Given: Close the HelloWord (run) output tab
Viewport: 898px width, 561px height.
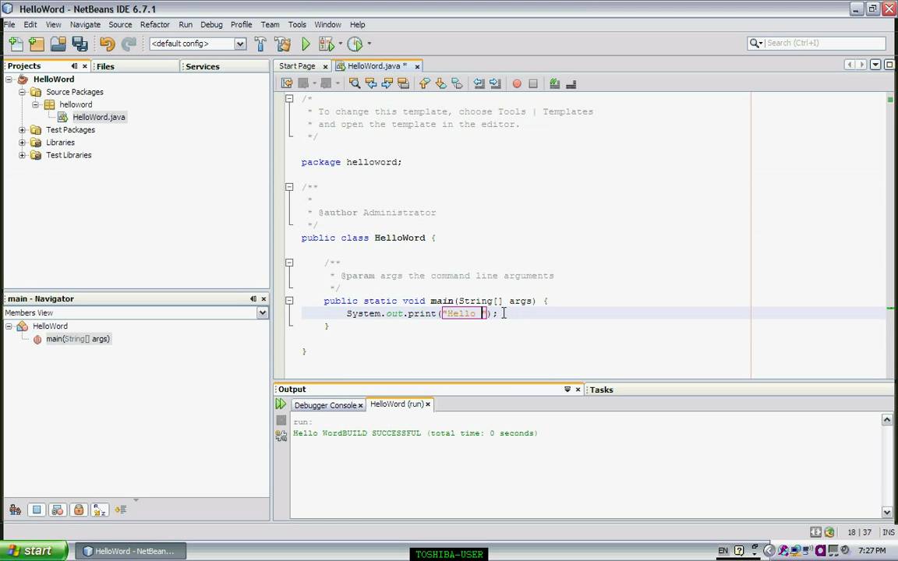Looking at the screenshot, I should (428, 404).
